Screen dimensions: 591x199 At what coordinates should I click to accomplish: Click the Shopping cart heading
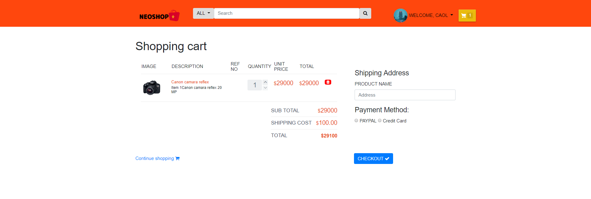coord(171,46)
